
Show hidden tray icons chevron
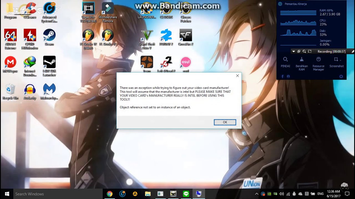coord(257,194)
